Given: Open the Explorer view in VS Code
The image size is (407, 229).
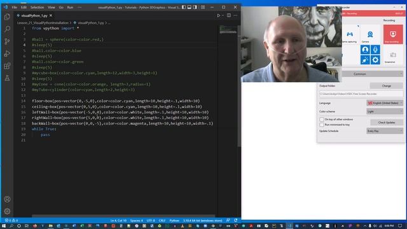Looking at the screenshot, I should pos(7,17).
